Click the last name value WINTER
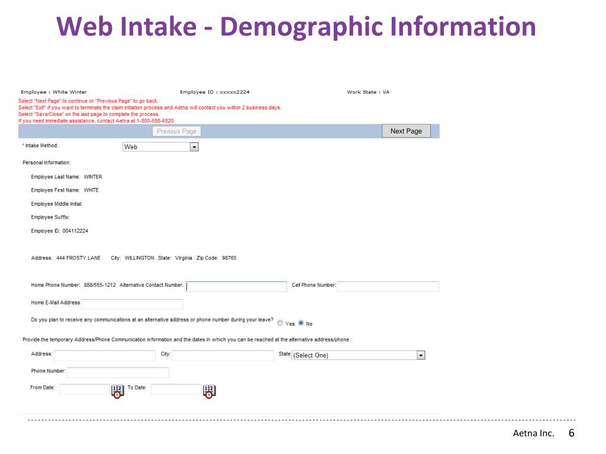Image resolution: width=606 pixels, height=454 pixels. (x=93, y=177)
